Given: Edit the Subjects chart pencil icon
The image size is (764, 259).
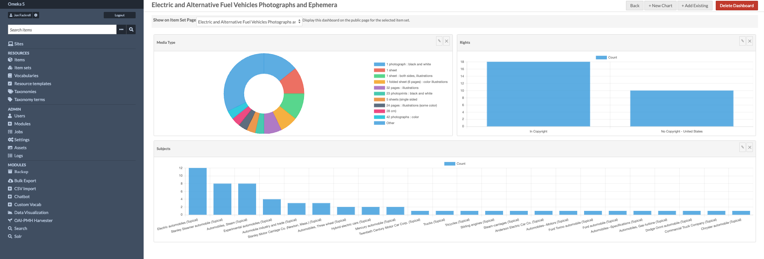Looking at the screenshot, I should pyautogui.click(x=742, y=147).
